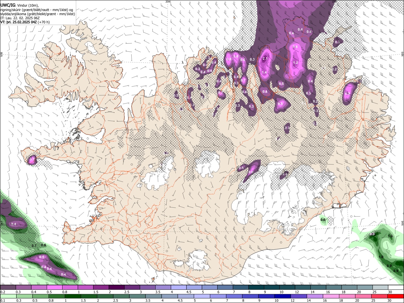Click the '16' label on the top scale
404x303 pixels.
click(x=328, y=292)
